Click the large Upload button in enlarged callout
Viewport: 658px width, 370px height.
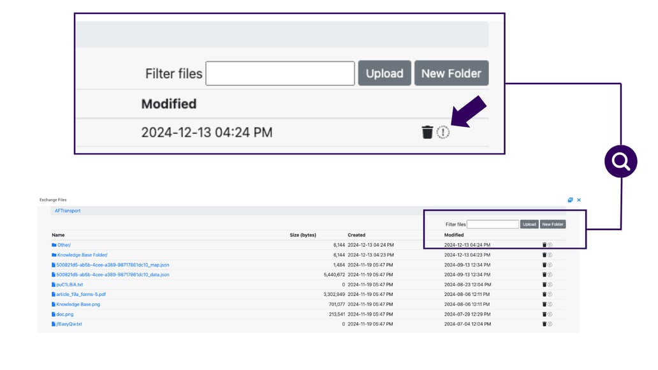(x=384, y=73)
